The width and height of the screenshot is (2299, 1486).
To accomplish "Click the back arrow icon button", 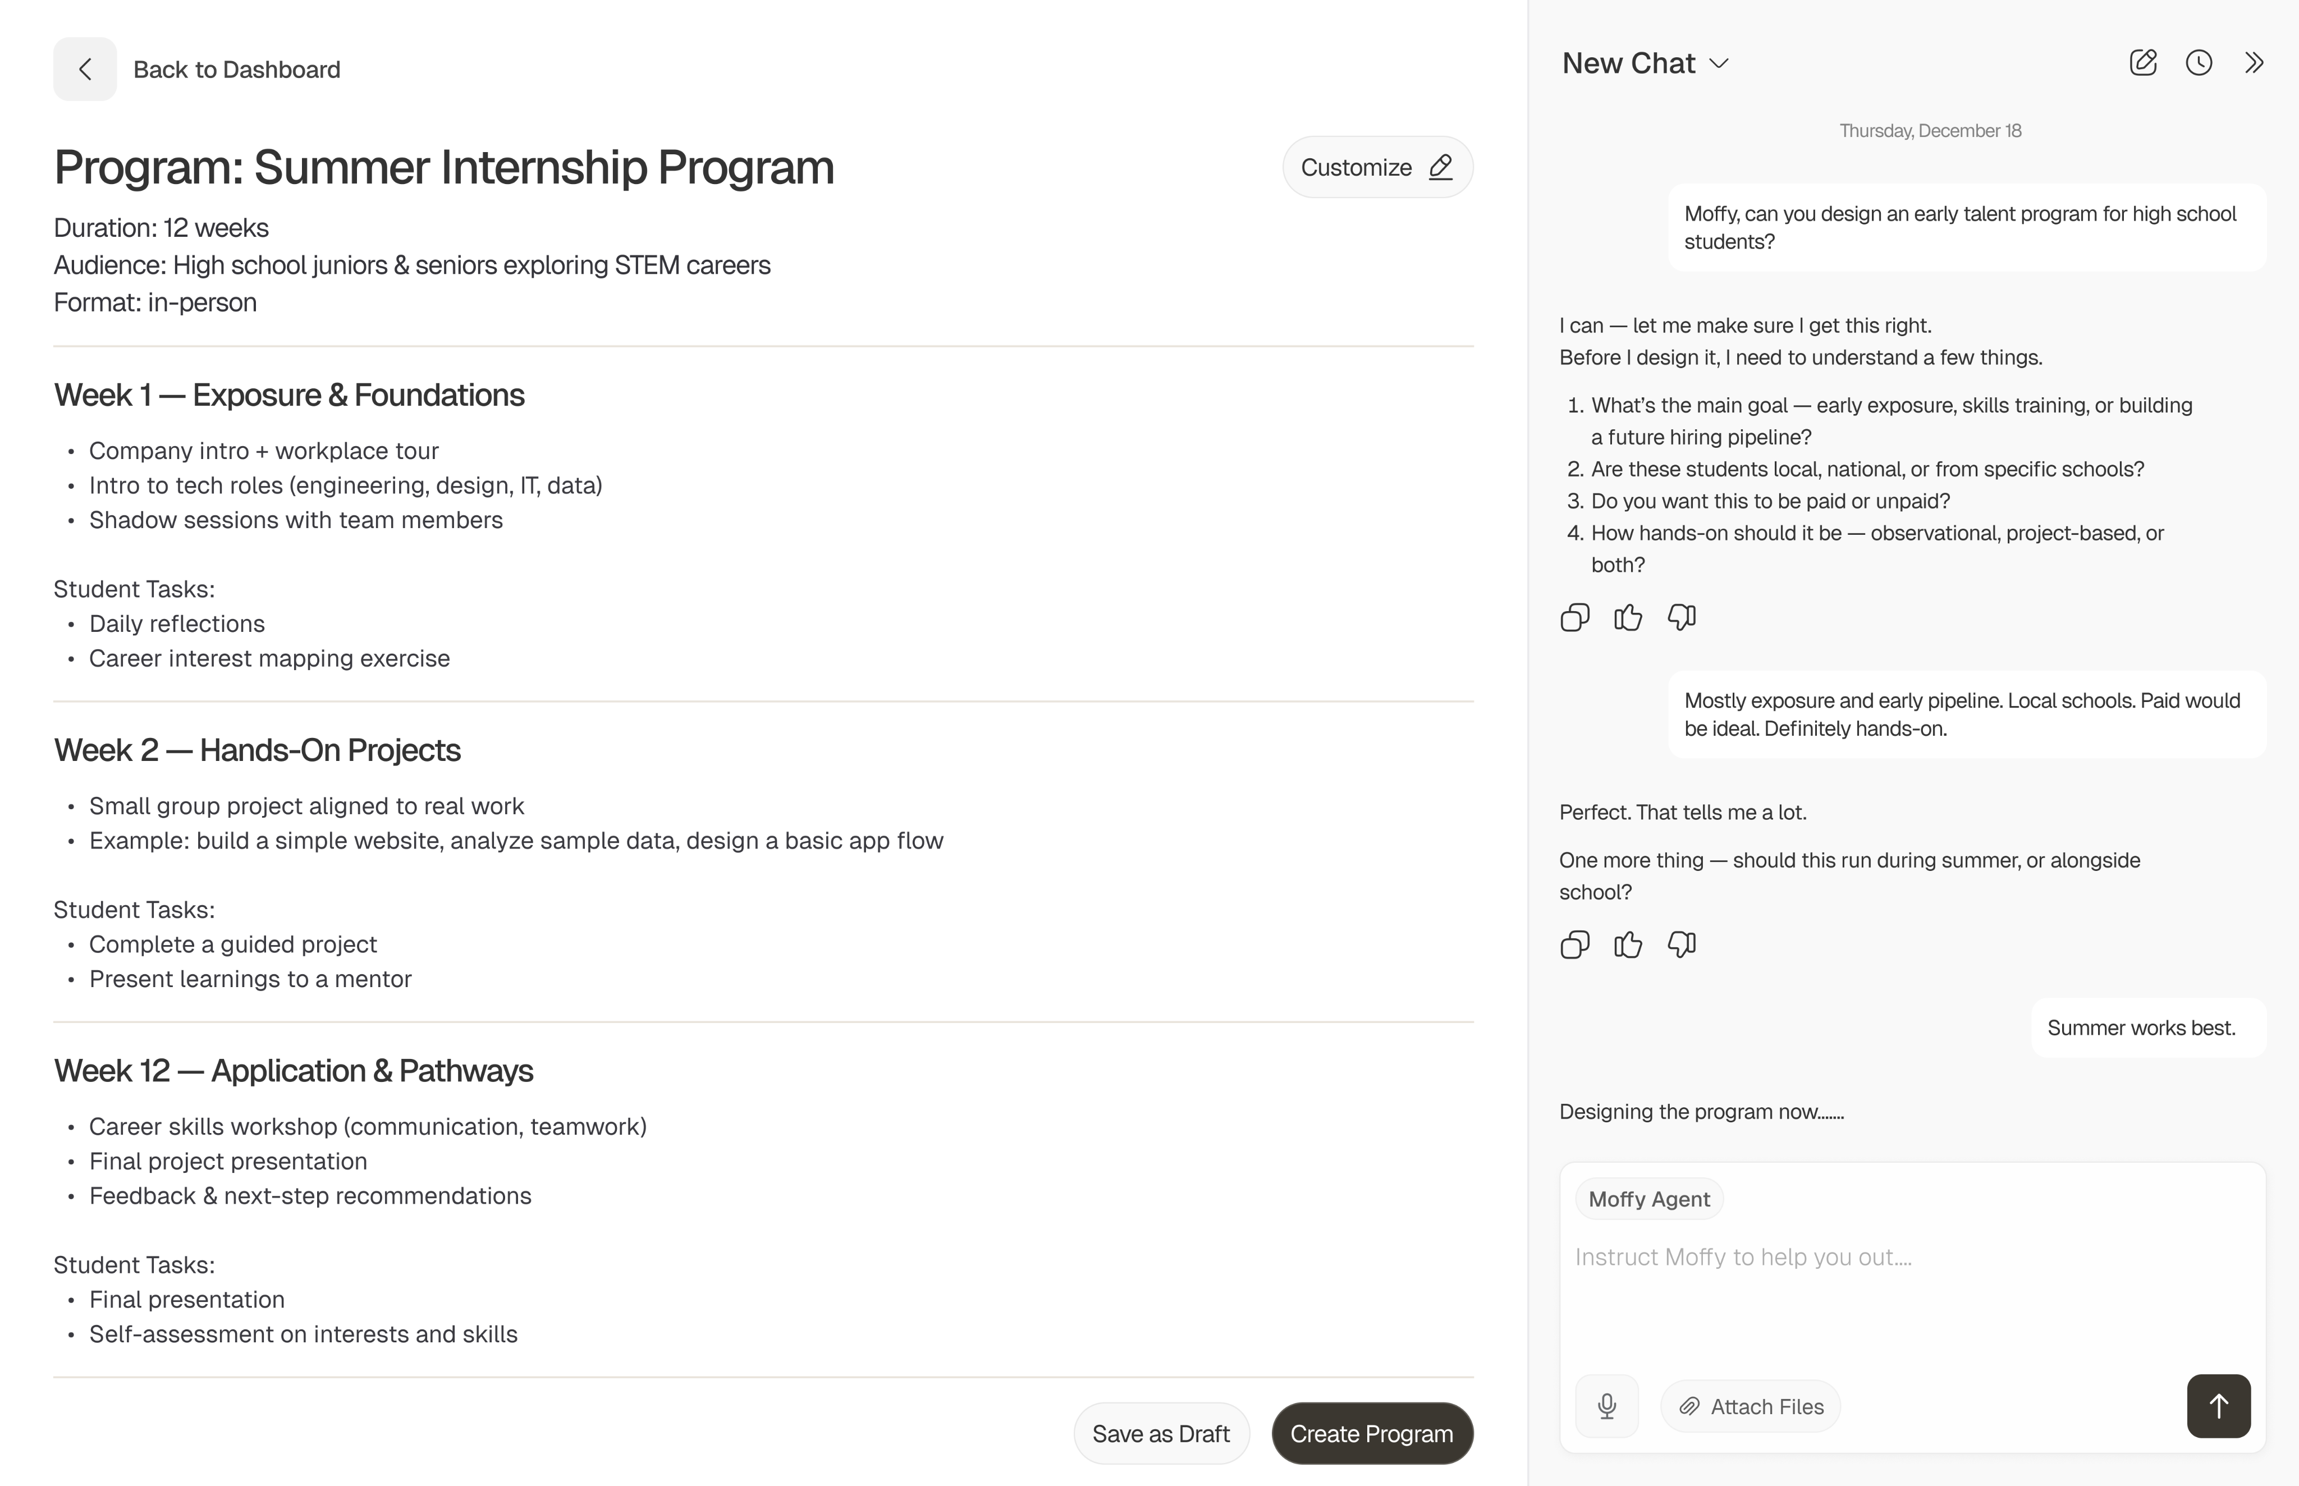I will [x=85, y=70].
